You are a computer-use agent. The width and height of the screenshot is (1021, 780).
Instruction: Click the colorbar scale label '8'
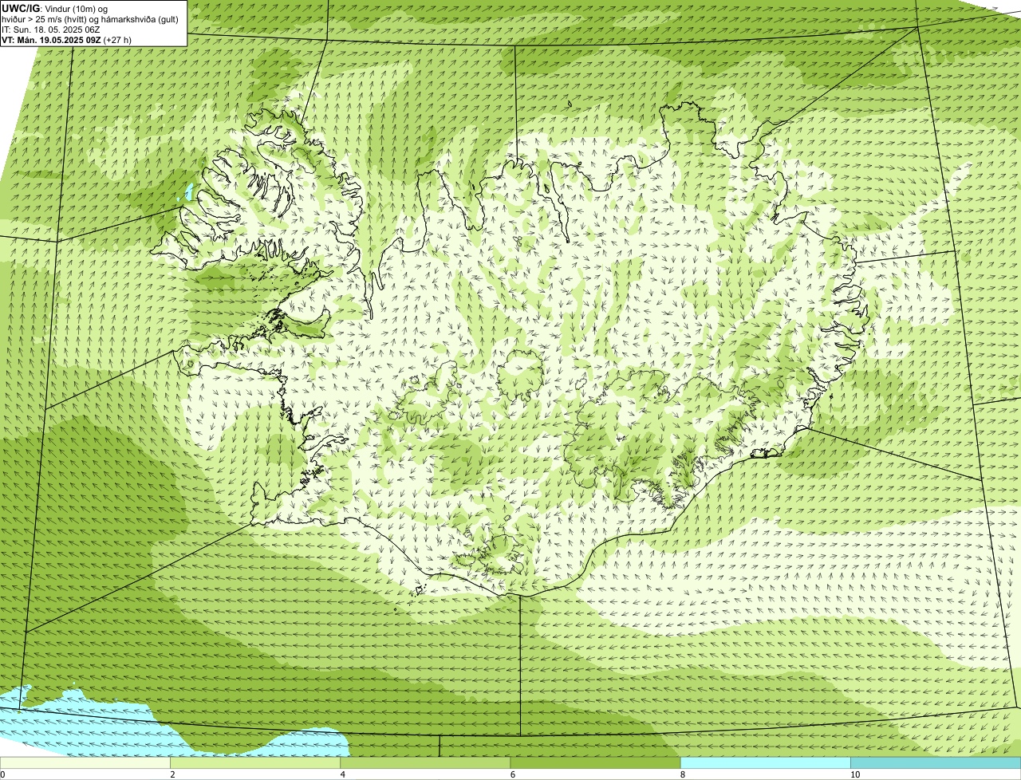coord(682,774)
